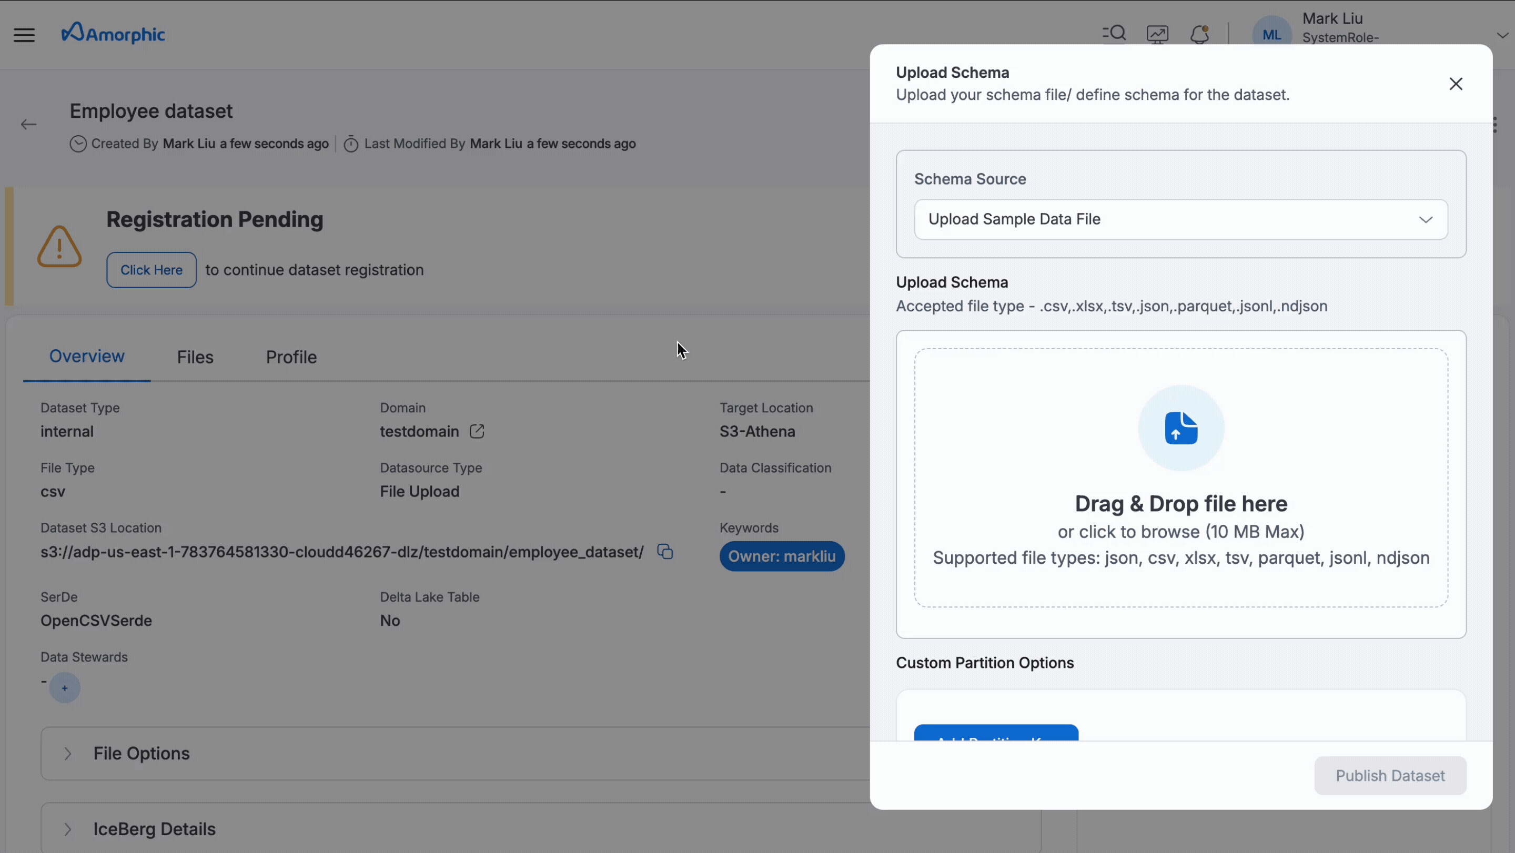
Task: Open the notifications bell
Action: coord(1199,34)
